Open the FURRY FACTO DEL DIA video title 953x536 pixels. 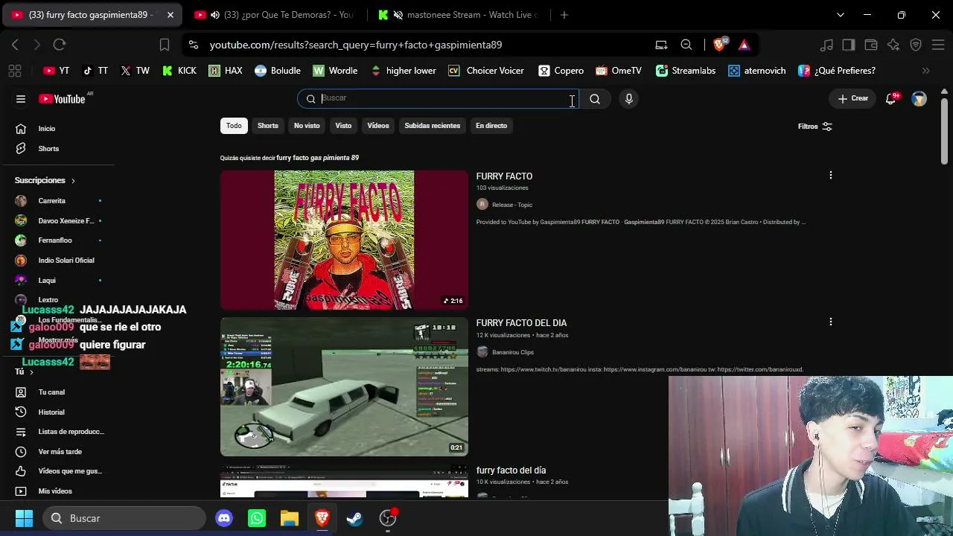click(521, 323)
